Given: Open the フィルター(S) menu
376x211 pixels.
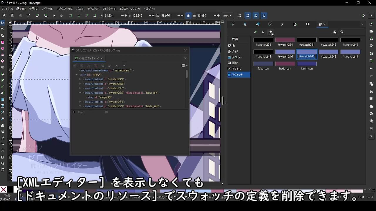Looking at the screenshot, I should [x=109, y=9].
